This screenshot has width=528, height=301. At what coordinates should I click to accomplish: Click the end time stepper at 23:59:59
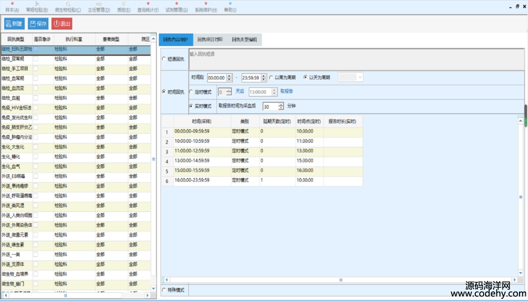click(x=264, y=78)
